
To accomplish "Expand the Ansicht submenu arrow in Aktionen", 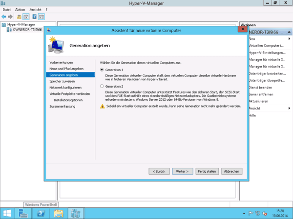I will coord(289,108).
